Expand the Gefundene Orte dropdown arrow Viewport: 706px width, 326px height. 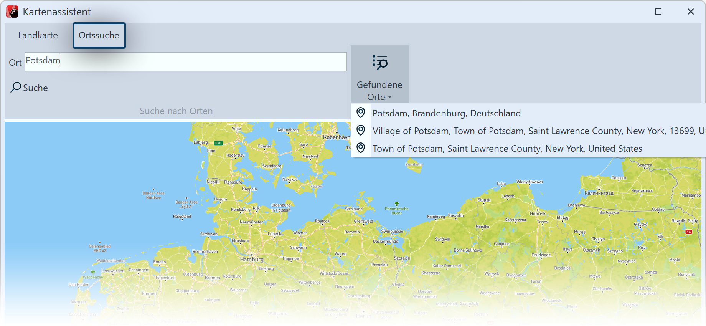pos(390,97)
